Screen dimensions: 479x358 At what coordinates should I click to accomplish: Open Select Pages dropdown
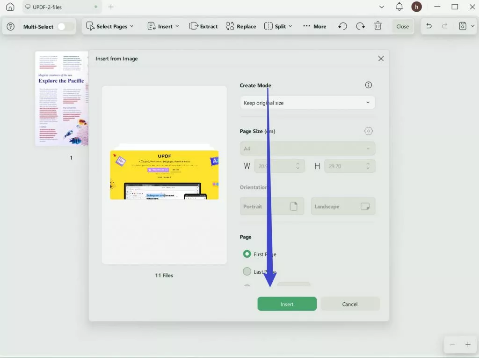coord(109,26)
